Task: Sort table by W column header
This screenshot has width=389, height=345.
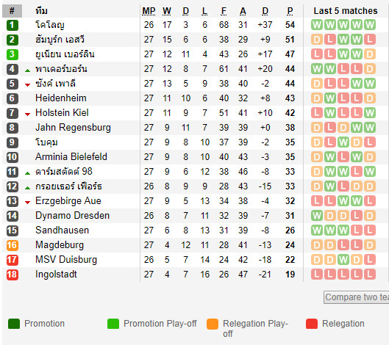Action: (x=167, y=11)
